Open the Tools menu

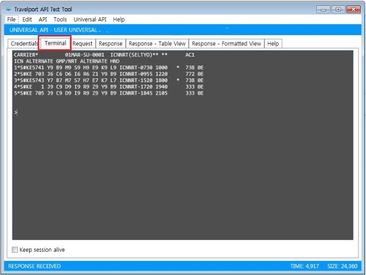pyautogui.click(x=60, y=19)
